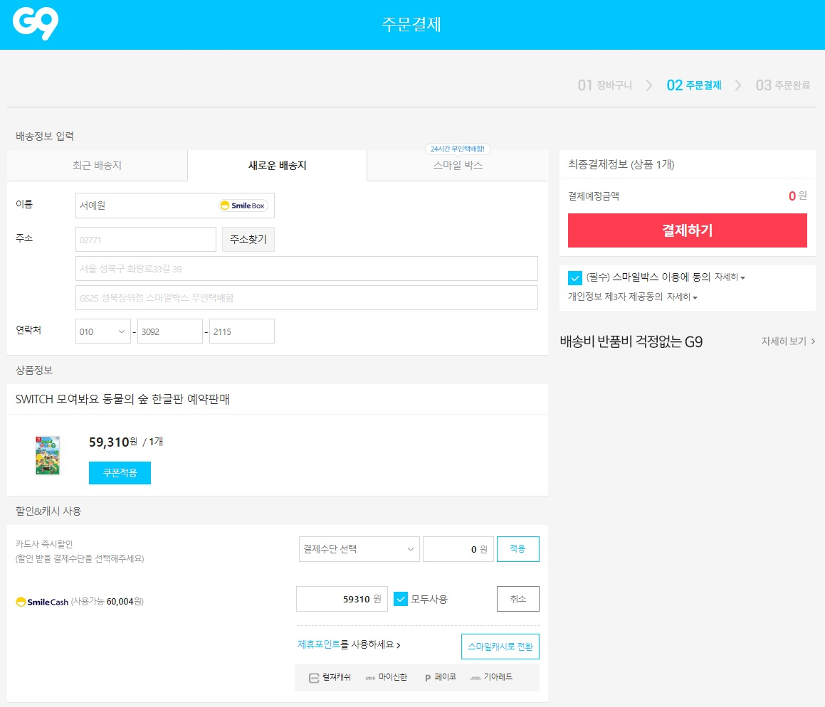Click the red 결제하기 button
This screenshot has height=707, width=825.
pyautogui.click(x=687, y=230)
